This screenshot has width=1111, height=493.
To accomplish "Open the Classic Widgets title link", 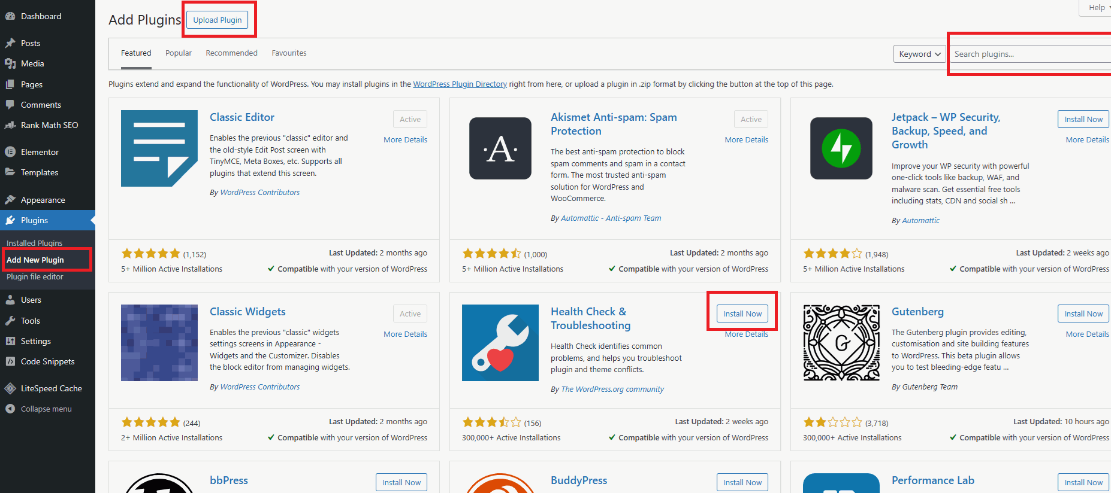I will coord(247,312).
